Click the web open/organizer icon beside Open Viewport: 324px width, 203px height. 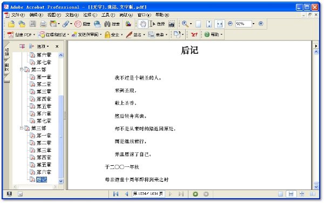(x=22, y=24)
